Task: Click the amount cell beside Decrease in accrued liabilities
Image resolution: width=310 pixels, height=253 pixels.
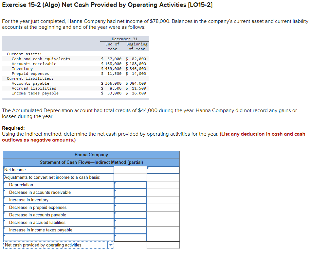Action: click(130, 222)
